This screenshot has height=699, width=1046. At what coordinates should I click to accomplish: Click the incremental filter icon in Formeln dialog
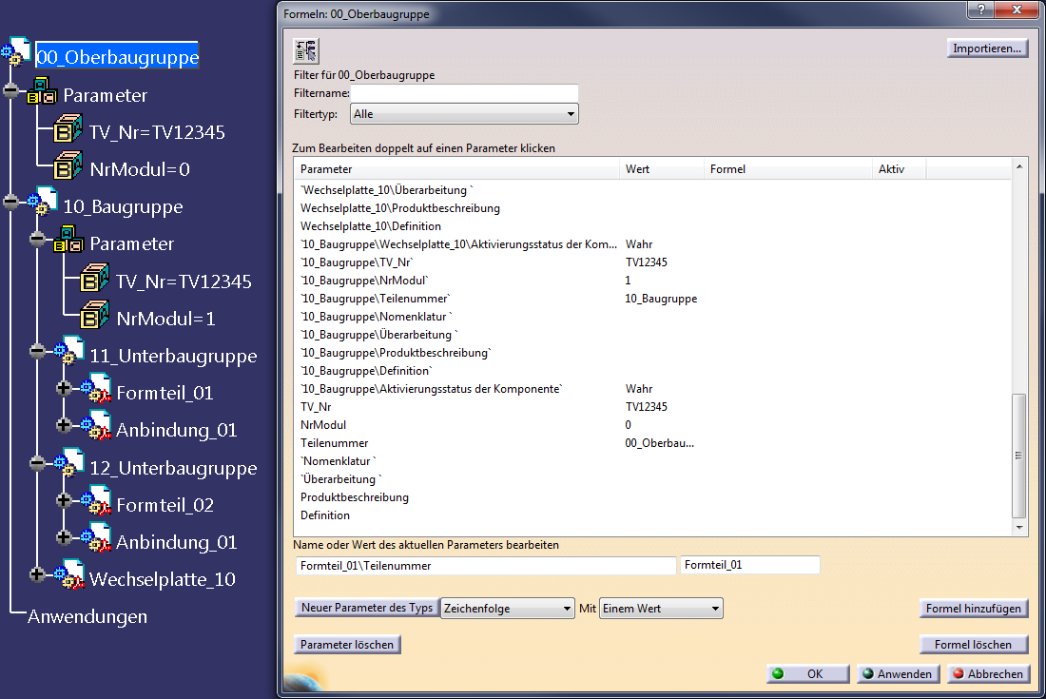coord(306,50)
